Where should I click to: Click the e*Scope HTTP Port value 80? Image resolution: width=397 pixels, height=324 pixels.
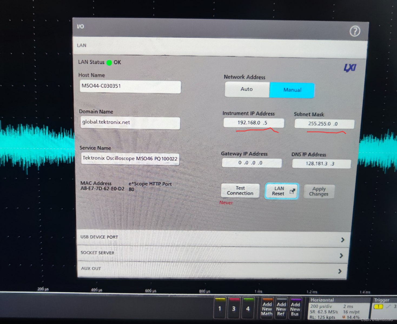pyautogui.click(x=131, y=189)
